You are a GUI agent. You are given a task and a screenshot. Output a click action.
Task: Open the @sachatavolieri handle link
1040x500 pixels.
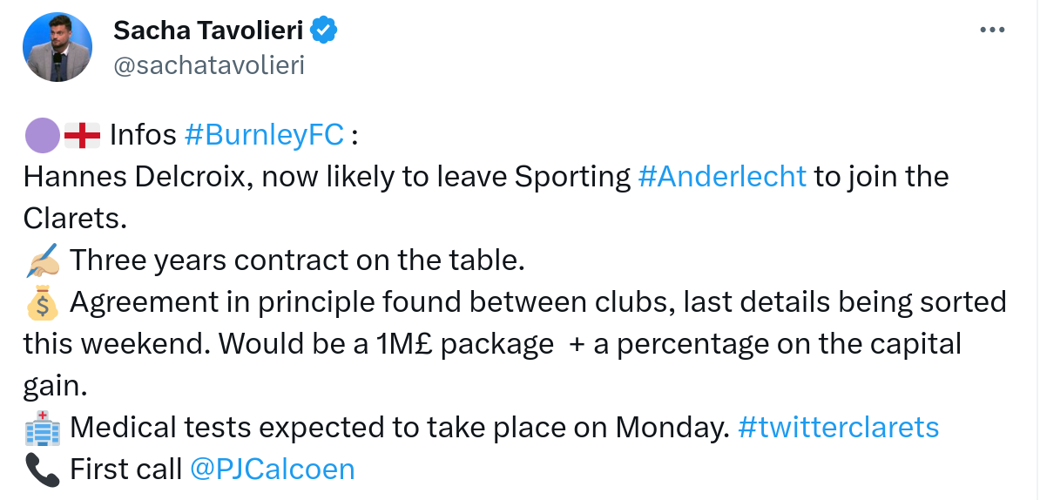[209, 65]
